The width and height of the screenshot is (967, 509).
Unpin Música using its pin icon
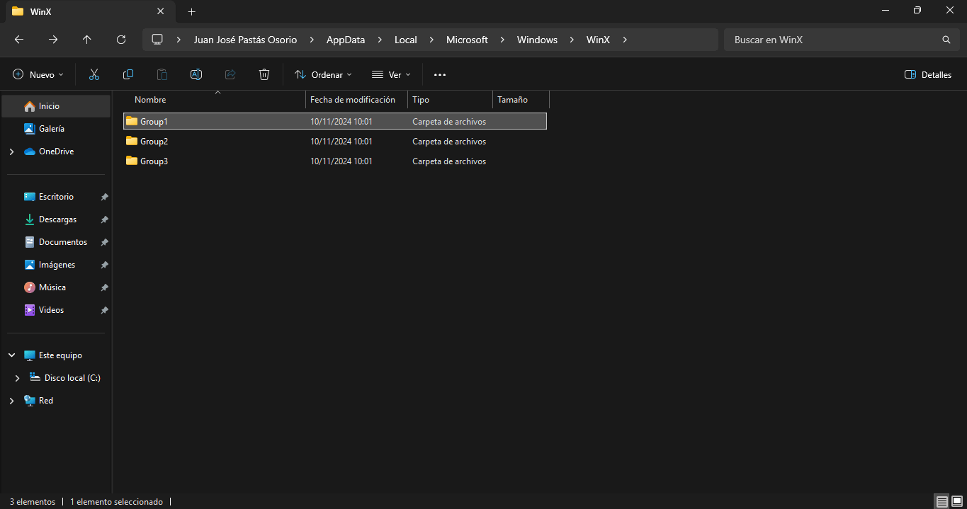point(104,287)
